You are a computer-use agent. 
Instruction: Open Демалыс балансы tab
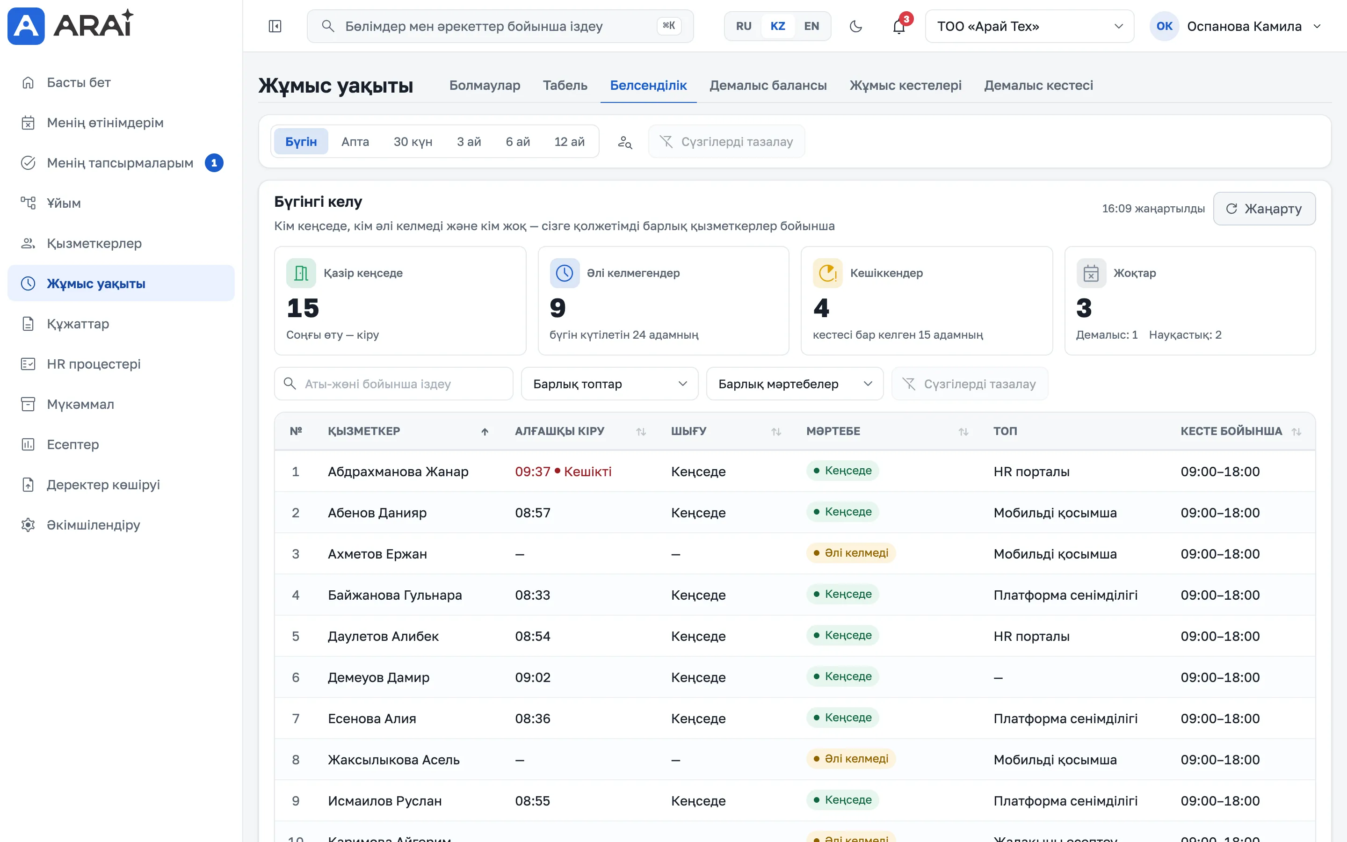coord(768,86)
